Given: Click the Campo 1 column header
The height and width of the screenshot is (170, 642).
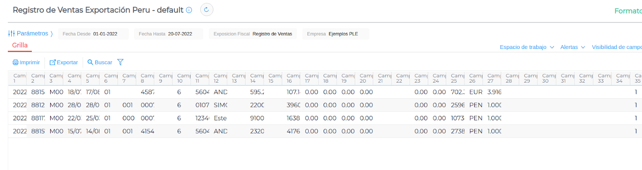Looking at the screenshot, I should tap(18, 78).
